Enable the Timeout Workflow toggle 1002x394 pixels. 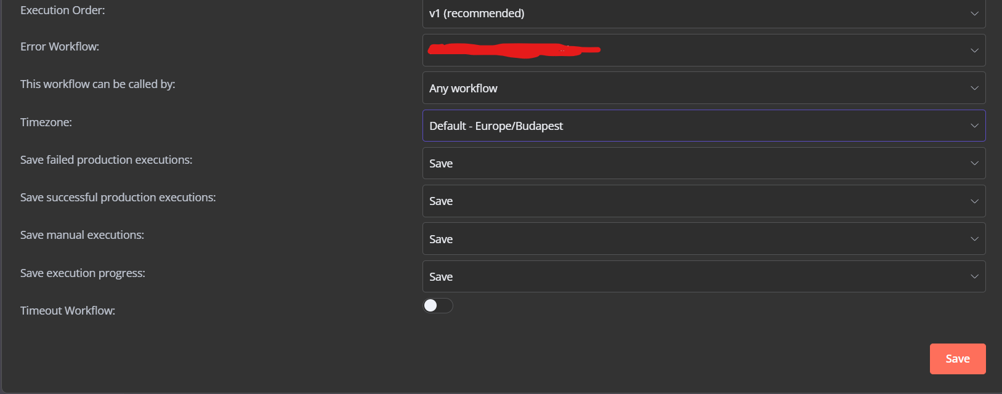click(438, 305)
